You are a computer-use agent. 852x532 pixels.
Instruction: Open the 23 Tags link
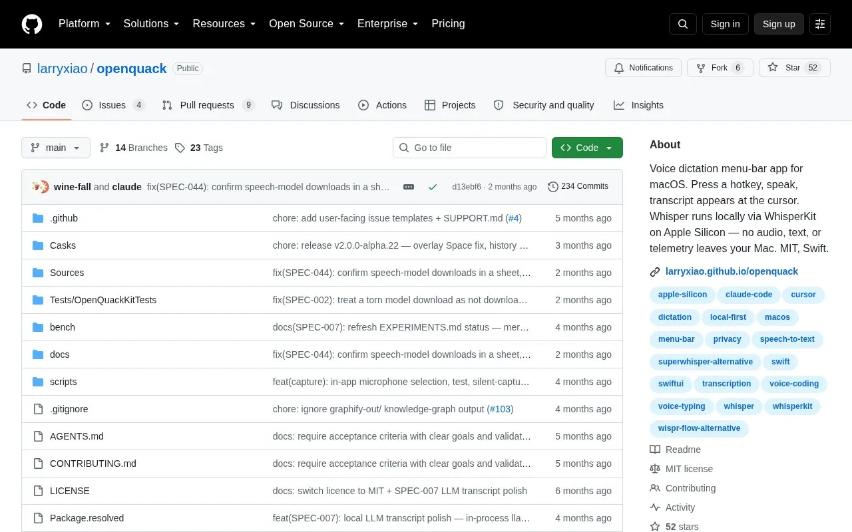click(x=199, y=148)
